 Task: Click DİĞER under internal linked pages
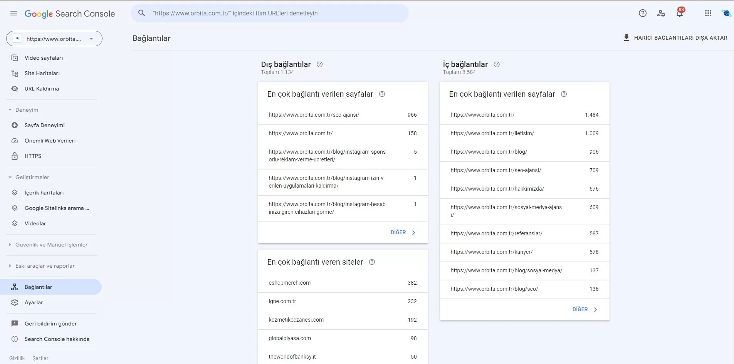click(x=585, y=309)
